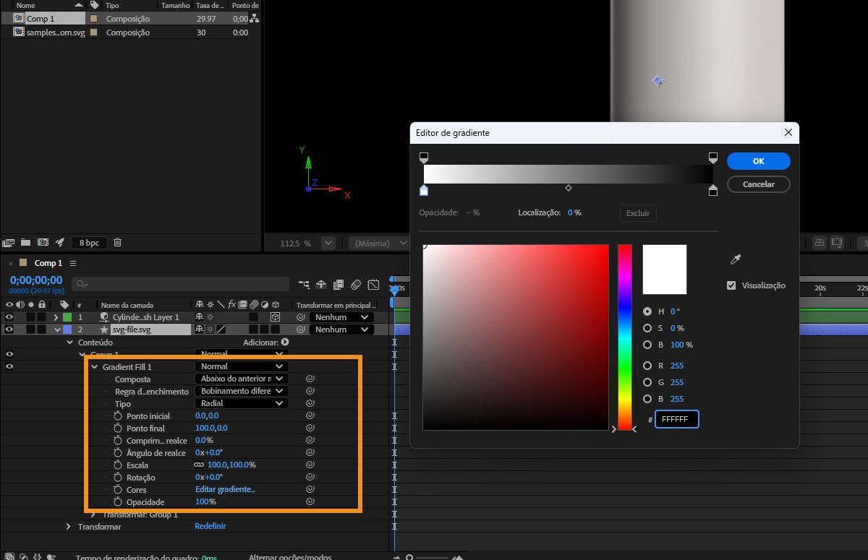This screenshot has width=868, height=560.
Task: Click the stopwatch beside Opacidade property
Action: 119,502
